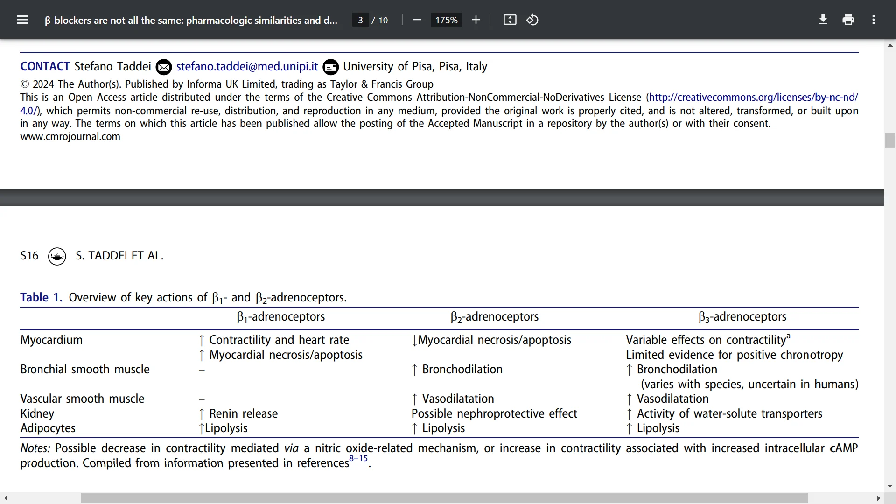This screenshot has height=504, width=896.
Task: Click the 'Kidney' row label
Action: pyautogui.click(x=37, y=413)
